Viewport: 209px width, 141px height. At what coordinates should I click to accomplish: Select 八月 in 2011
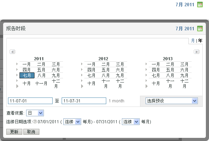[41, 76]
